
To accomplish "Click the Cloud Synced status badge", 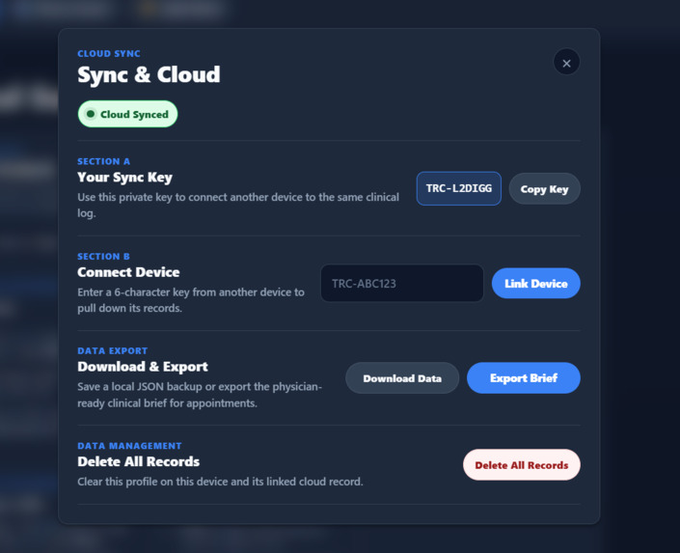I will [x=127, y=114].
